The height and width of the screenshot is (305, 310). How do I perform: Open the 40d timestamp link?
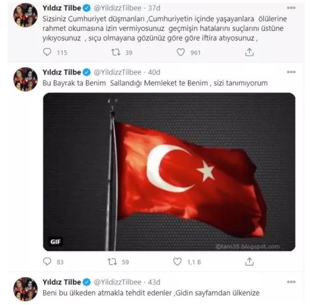[154, 72]
